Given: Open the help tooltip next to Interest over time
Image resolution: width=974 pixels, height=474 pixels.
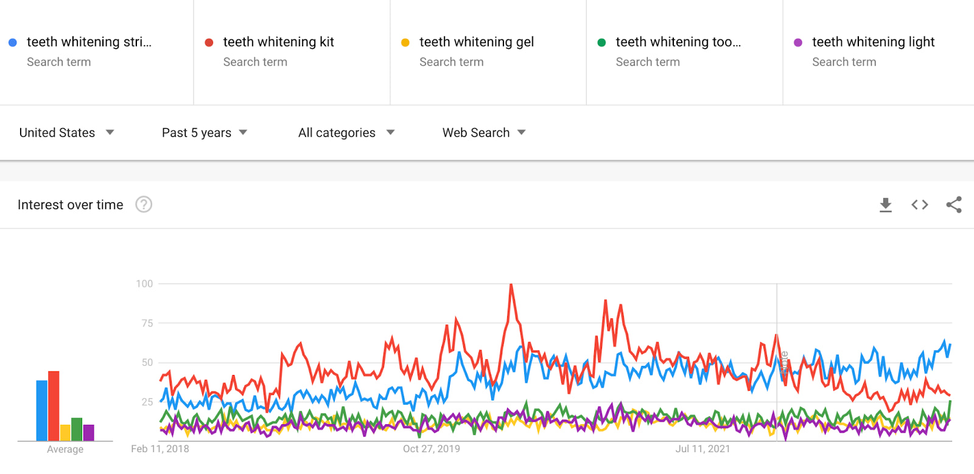Looking at the screenshot, I should (x=144, y=205).
